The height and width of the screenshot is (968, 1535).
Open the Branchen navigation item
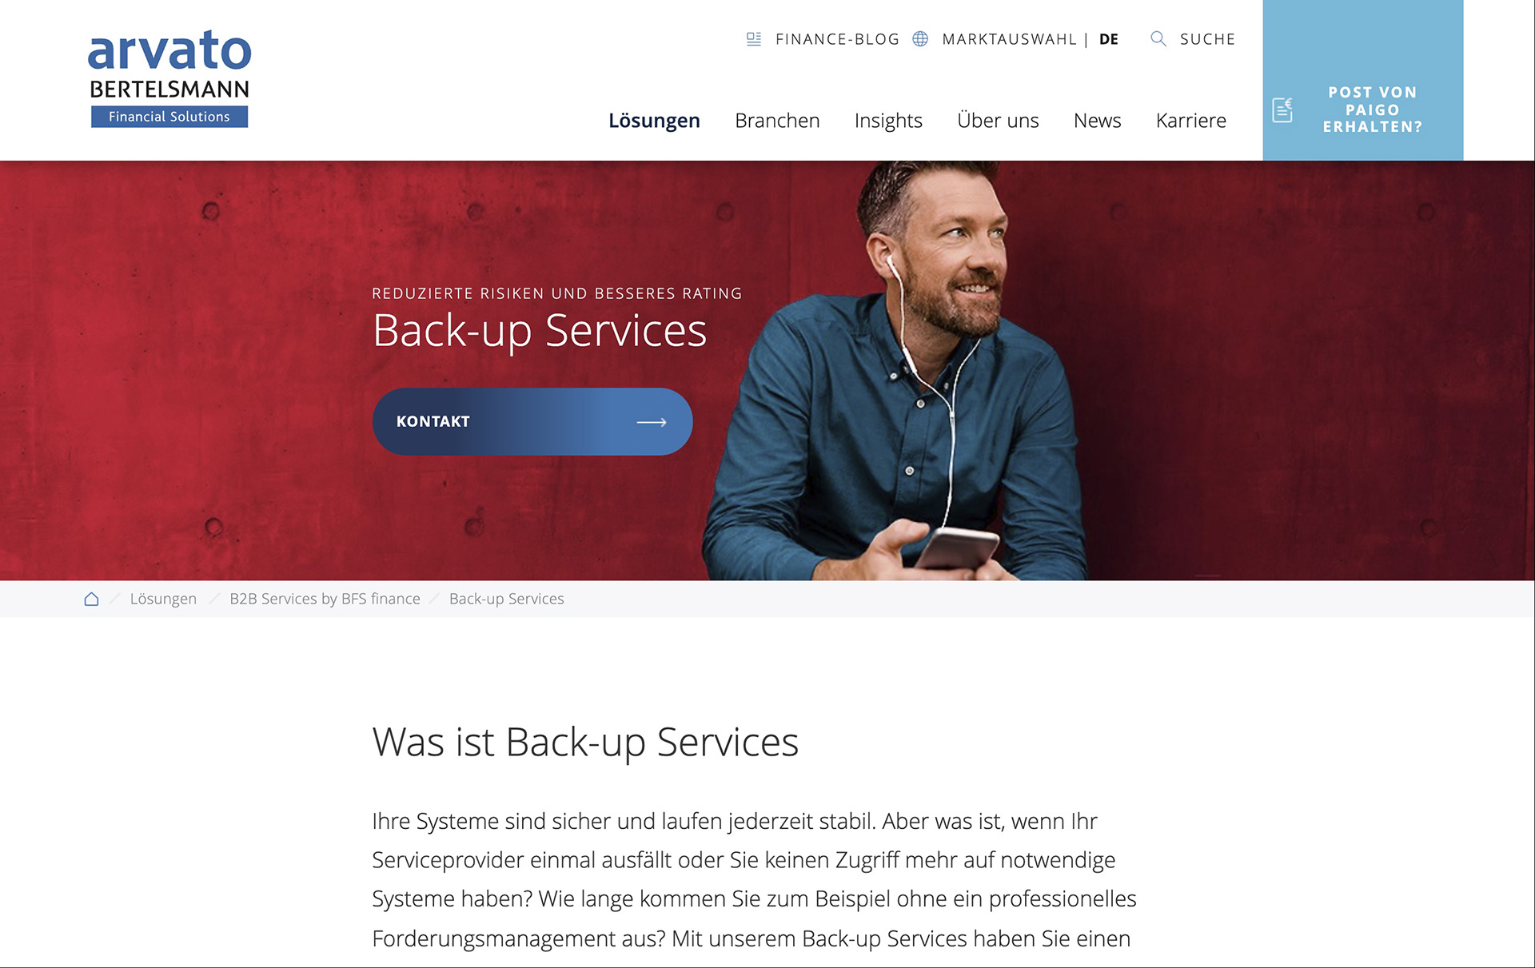pos(777,121)
